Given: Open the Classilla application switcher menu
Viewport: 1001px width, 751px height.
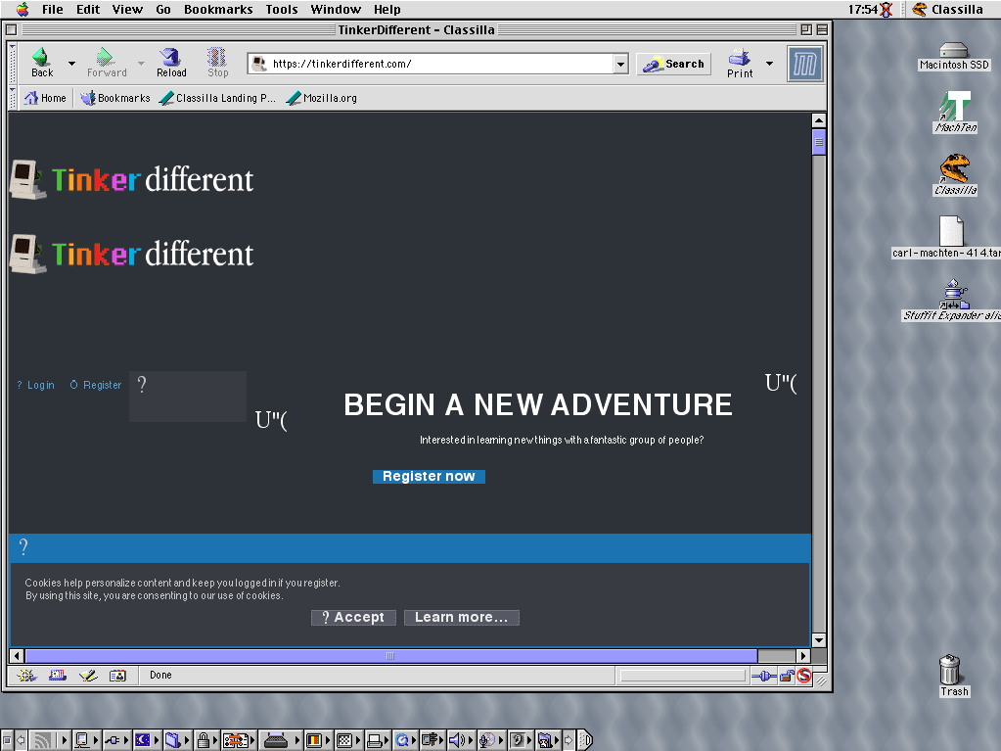Looking at the screenshot, I should (947, 9).
